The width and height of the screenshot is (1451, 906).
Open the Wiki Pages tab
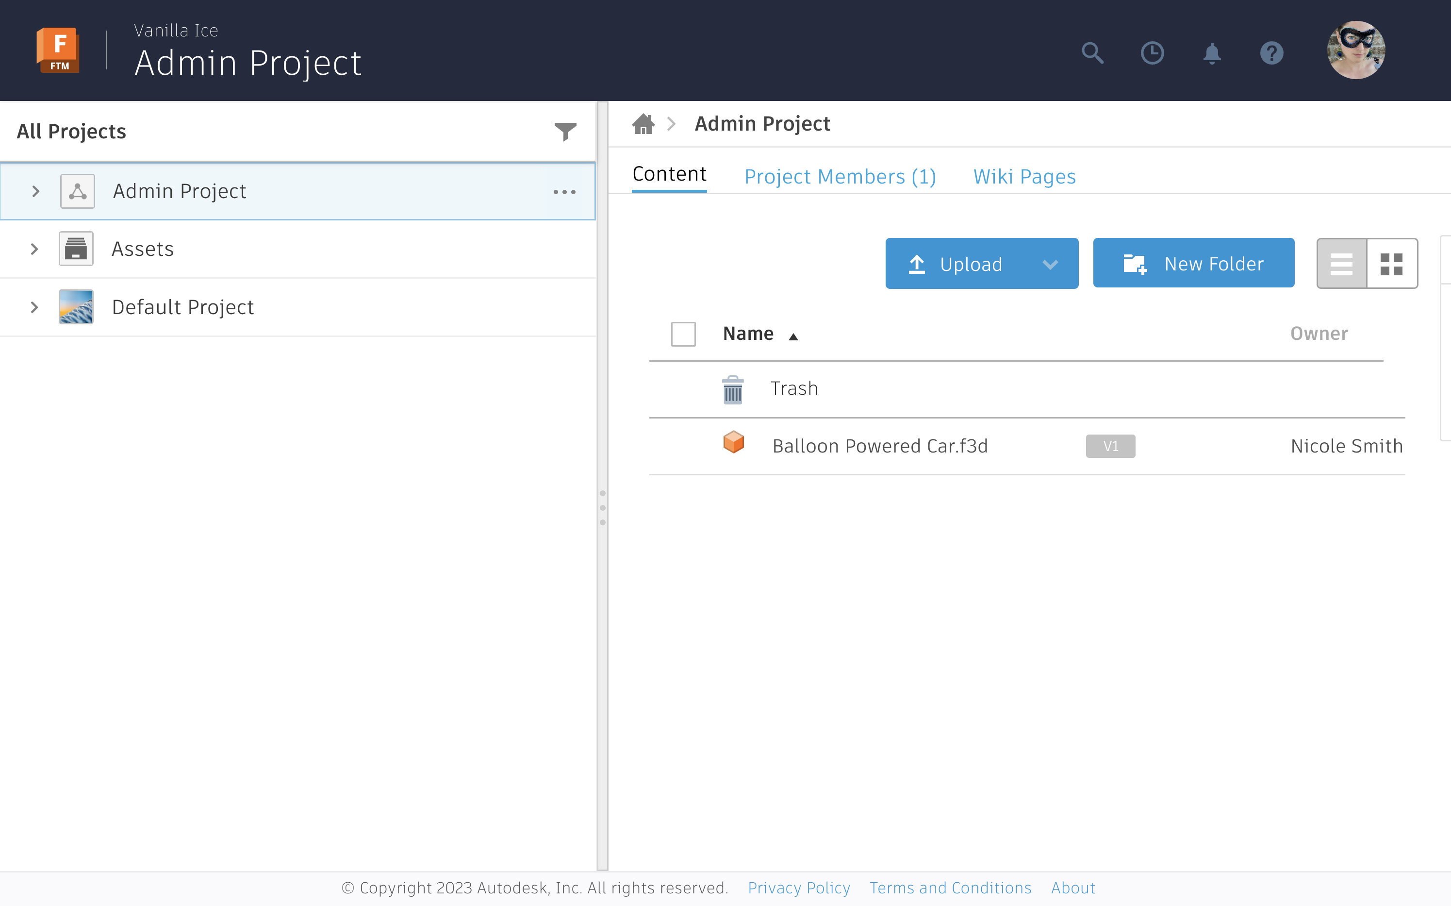pos(1024,177)
